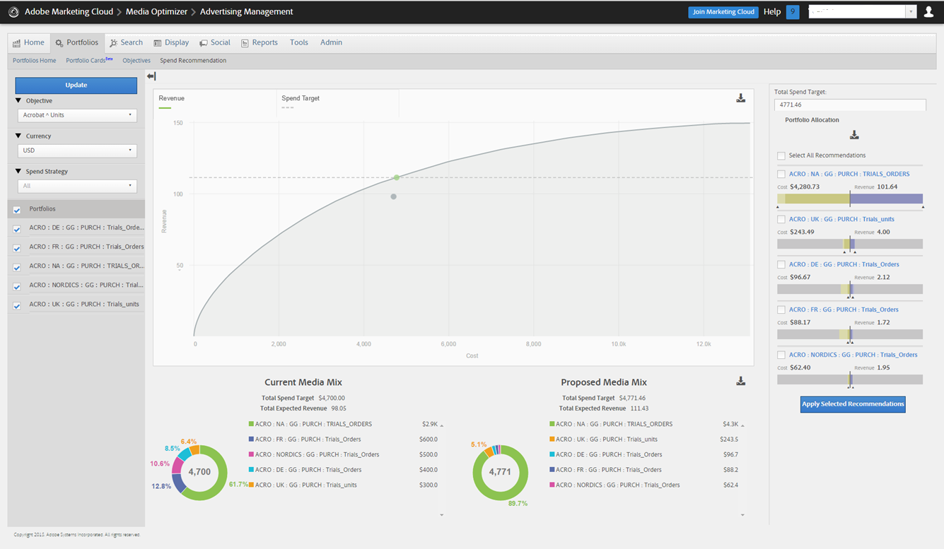Click the green point on revenue curve
Viewport: 944px width, 549px height.
[x=397, y=177]
